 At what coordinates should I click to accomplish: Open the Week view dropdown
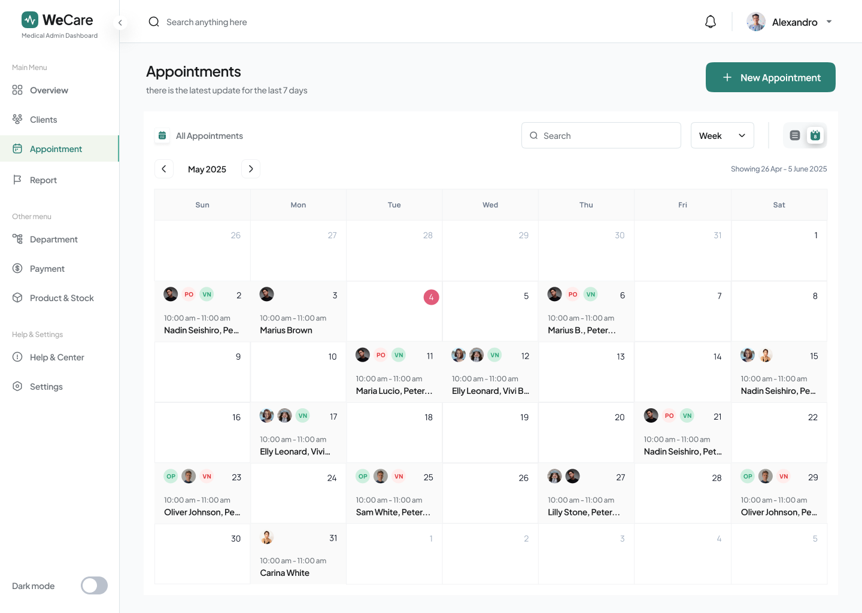point(722,135)
